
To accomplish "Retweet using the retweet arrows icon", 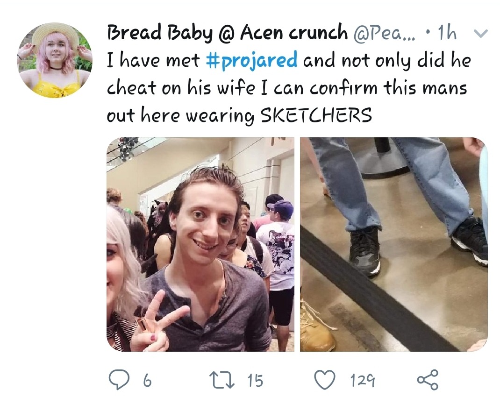I will click(221, 380).
